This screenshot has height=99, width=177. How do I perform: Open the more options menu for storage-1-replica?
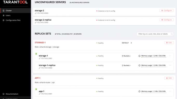point(170,65)
